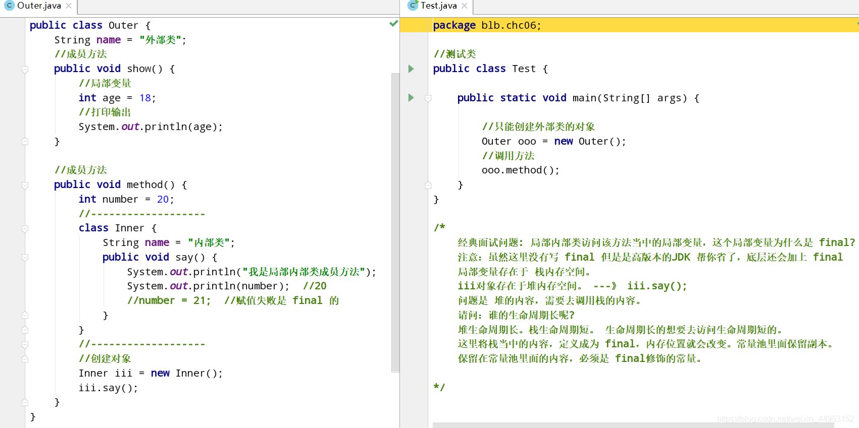Screen dimensions: 859x428
Task: Click fold end marker of say() method
Action: point(25,315)
